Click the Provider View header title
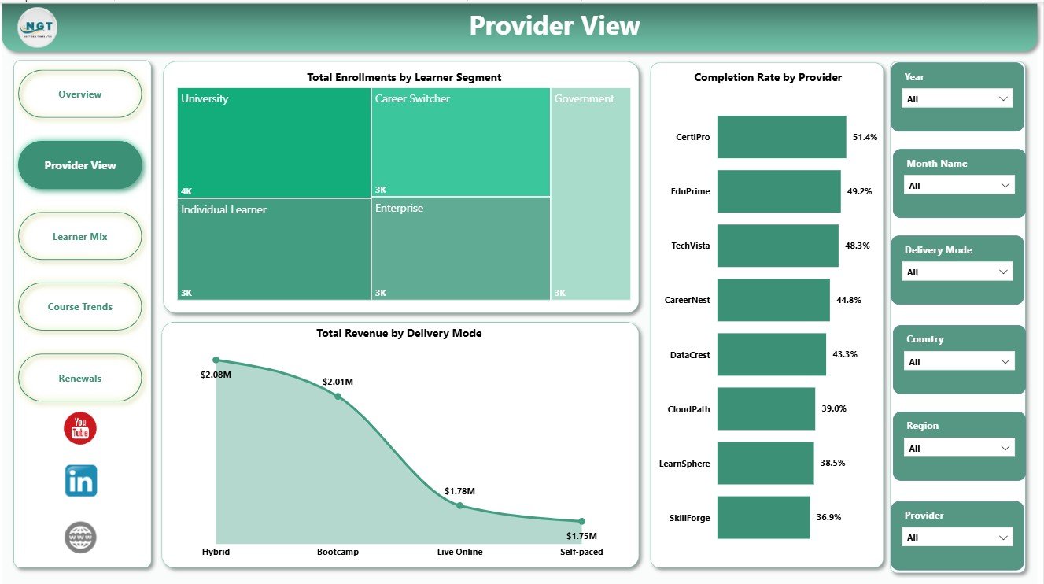The image size is (1044, 584). pos(555,26)
